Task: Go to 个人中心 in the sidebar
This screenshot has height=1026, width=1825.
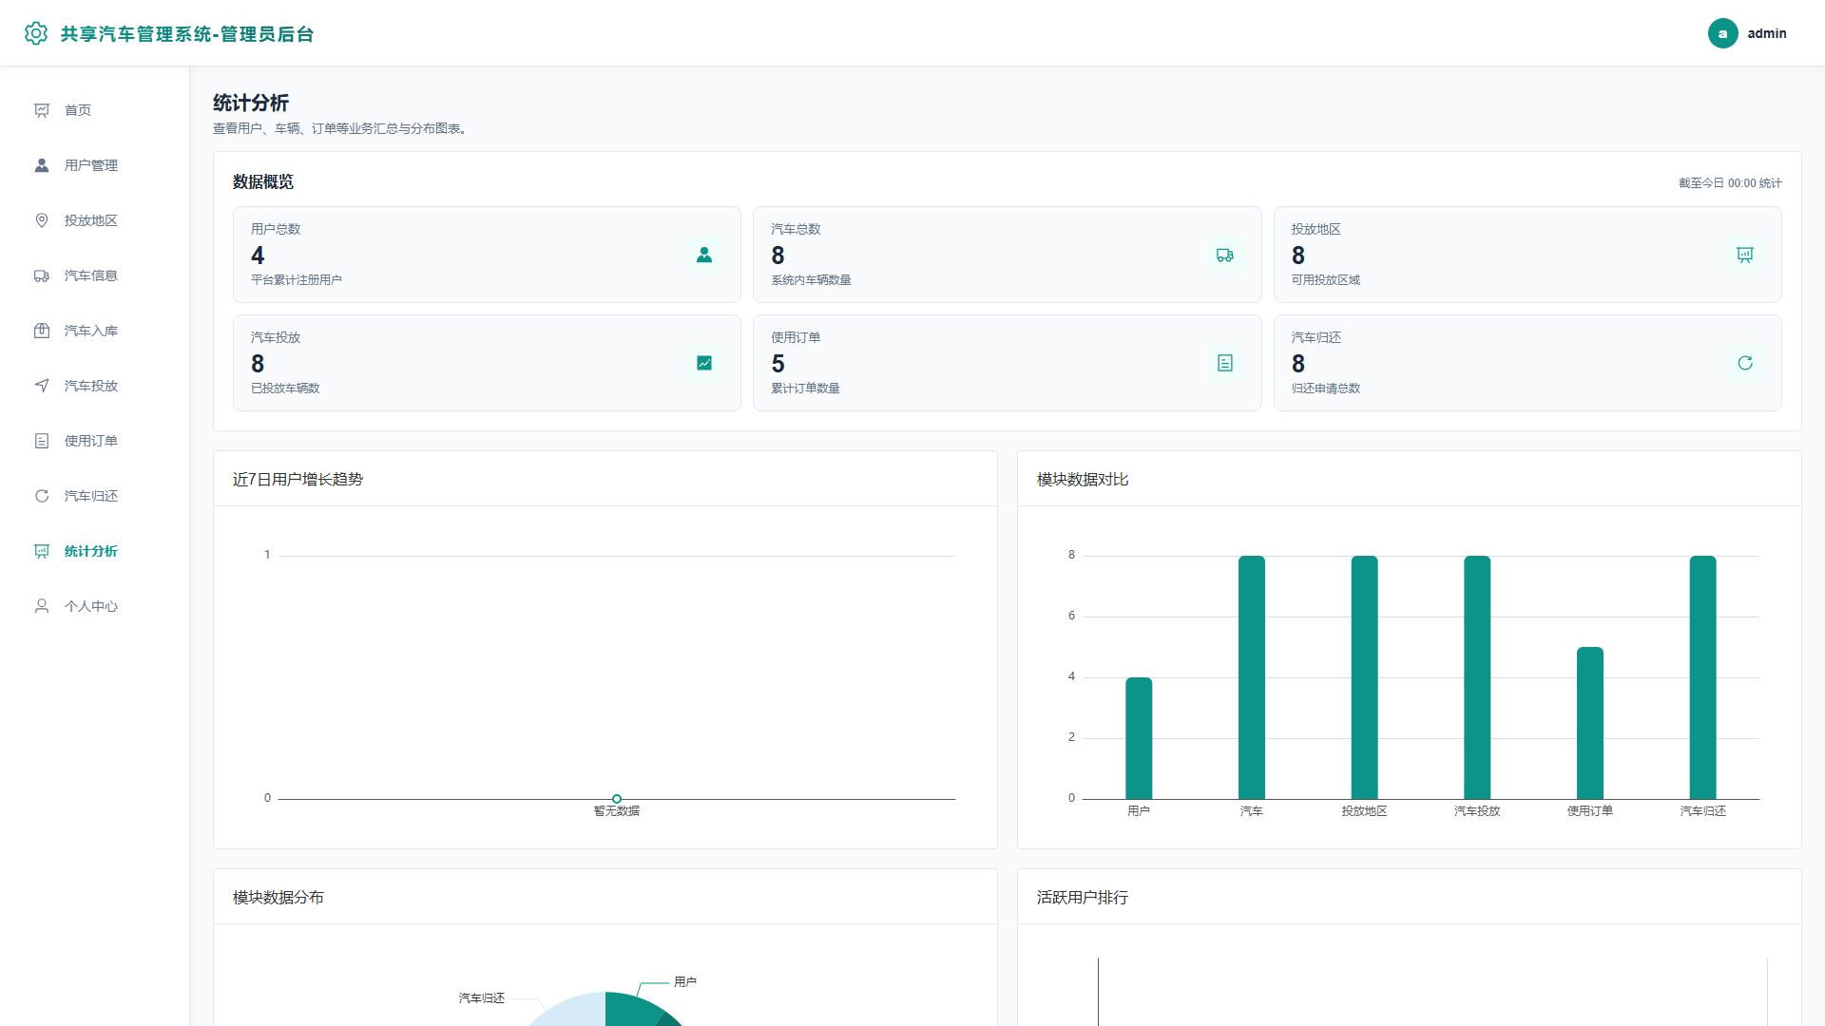Action: (95, 606)
